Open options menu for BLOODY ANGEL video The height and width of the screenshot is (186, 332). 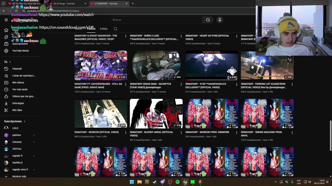coord(181,133)
